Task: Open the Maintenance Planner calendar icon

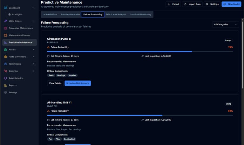Action: click(6, 35)
